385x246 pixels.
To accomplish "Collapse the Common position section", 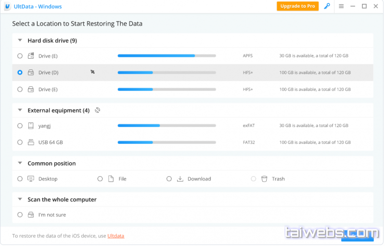I will tap(20, 163).
